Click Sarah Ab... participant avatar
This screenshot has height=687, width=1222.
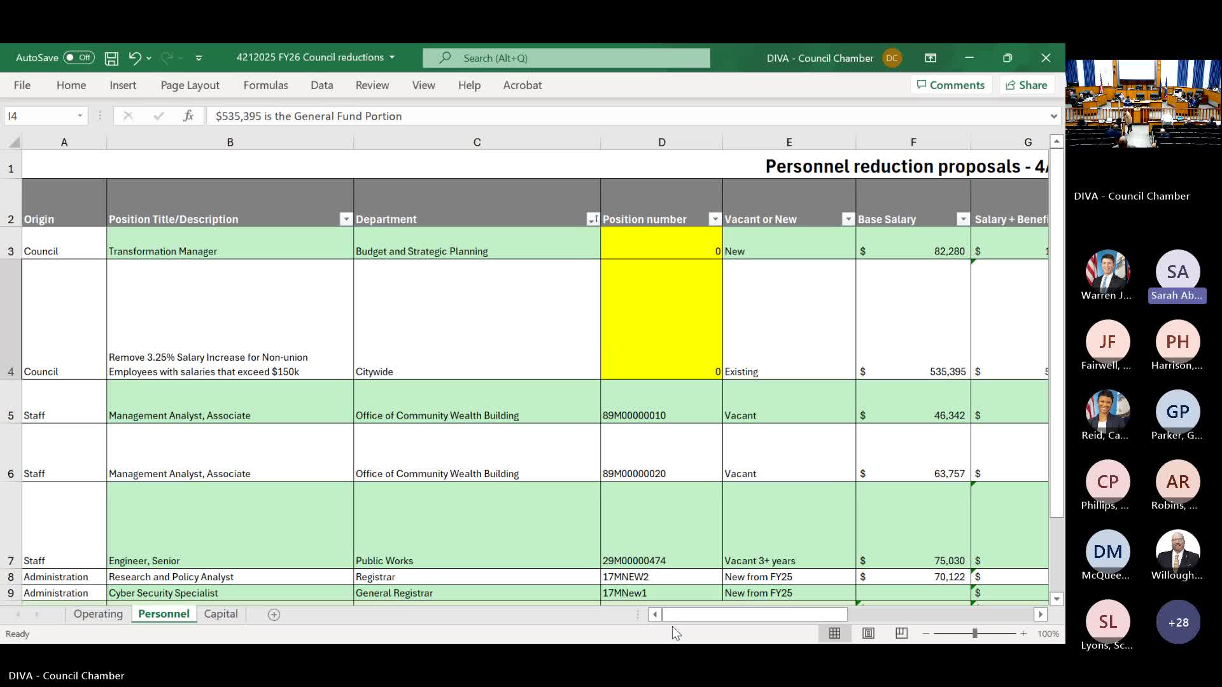click(1177, 272)
